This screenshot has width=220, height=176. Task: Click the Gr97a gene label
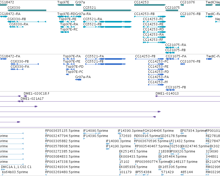(80, 2)
